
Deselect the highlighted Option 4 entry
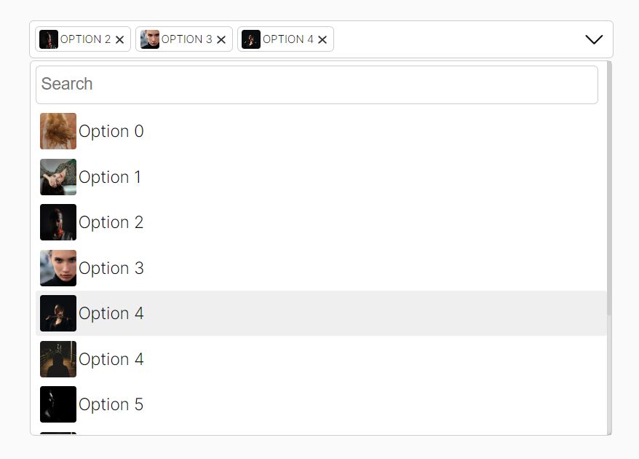point(111,313)
